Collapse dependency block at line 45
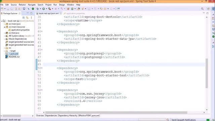Image resolution: width=215 pixels, height=121 pixels. 42,50
